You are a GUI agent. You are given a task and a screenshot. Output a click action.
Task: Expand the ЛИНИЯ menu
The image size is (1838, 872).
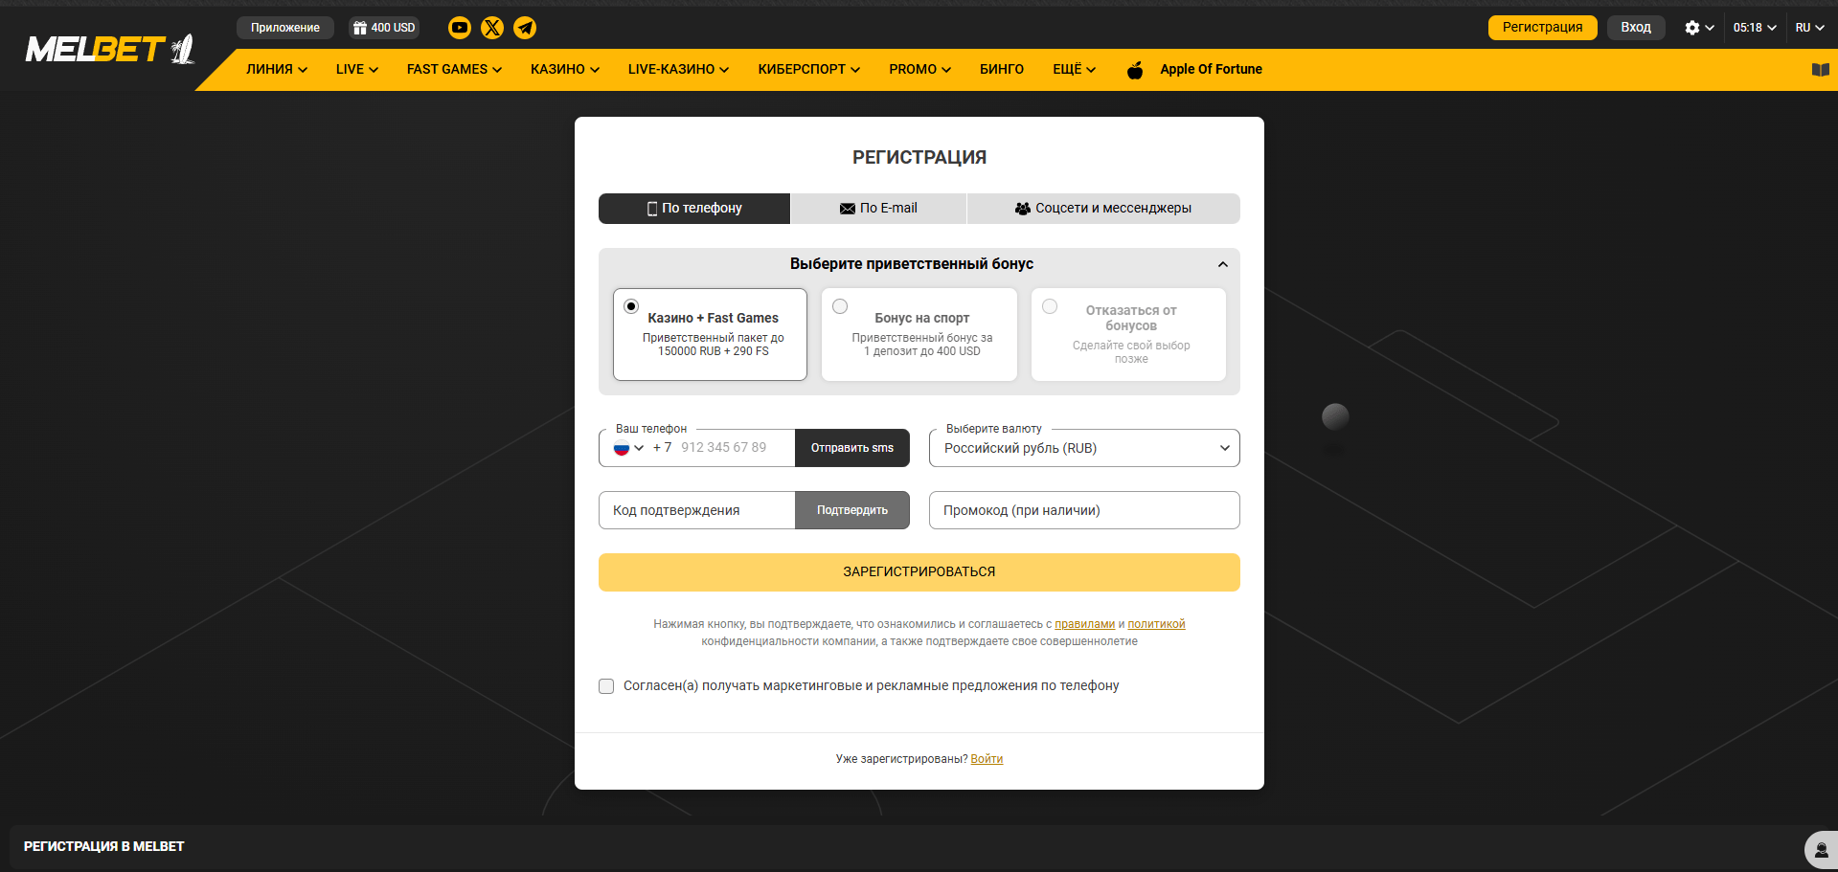pyautogui.click(x=277, y=70)
